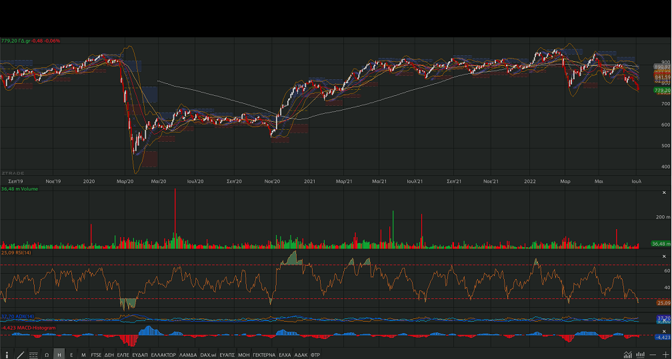Click the 779,20 current price label

coord(661,90)
